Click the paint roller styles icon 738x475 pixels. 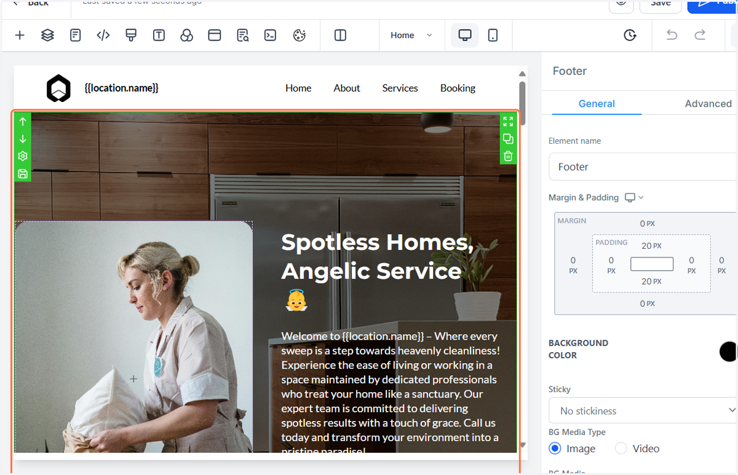130,35
